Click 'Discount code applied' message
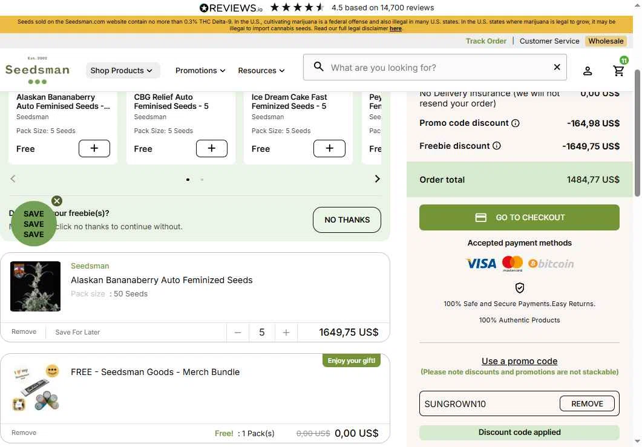Image resolution: width=642 pixels, height=447 pixels. (519, 432)
